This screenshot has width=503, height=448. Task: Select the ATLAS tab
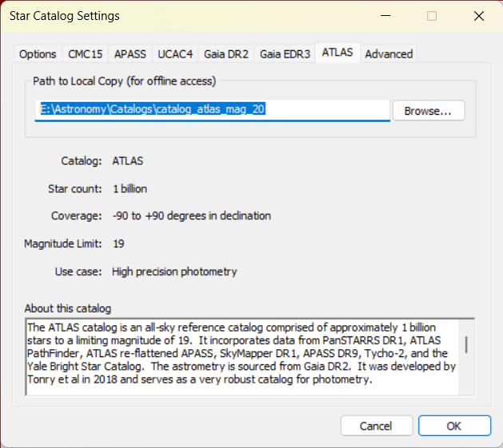point(338,53)
